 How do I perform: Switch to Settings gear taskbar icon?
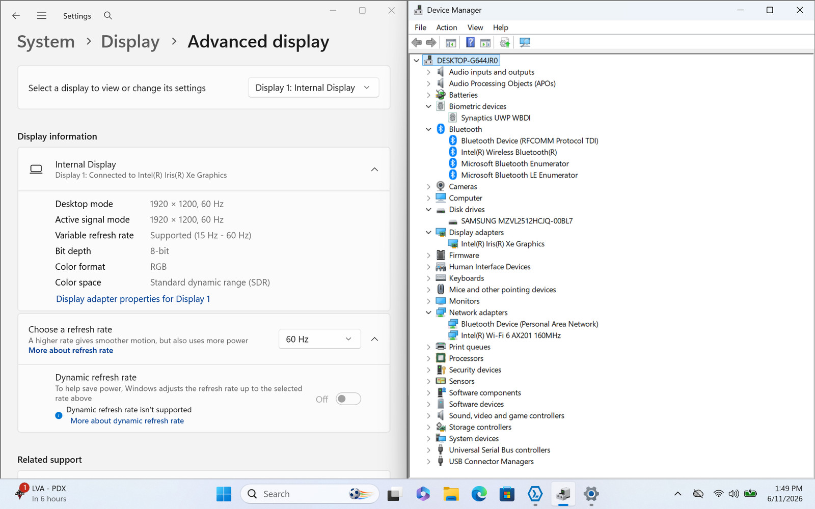click(591, 494)
